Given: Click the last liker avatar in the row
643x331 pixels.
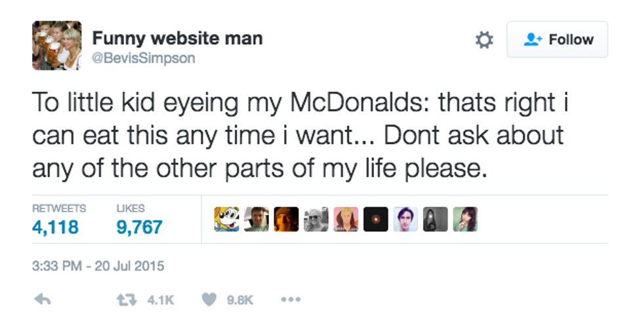Looking at the screenshot, I should pos(465,220).
